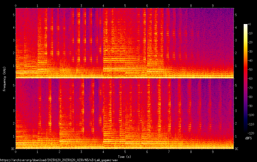Click the 3 kHz tick on the lower channel's right axis

[x=236, y=111]
